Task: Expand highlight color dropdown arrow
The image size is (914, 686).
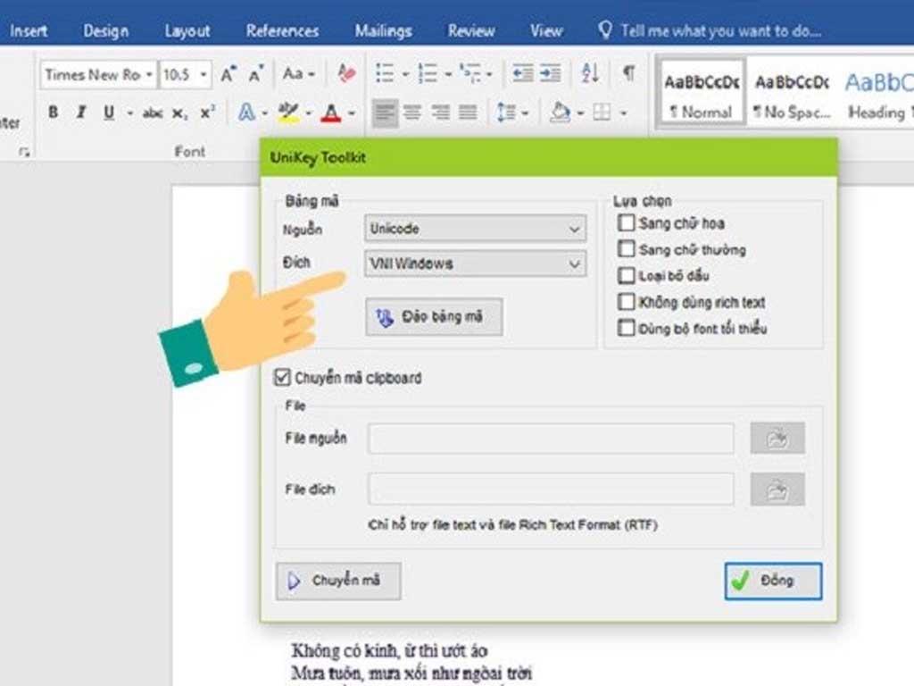Action: pos(308,113)
